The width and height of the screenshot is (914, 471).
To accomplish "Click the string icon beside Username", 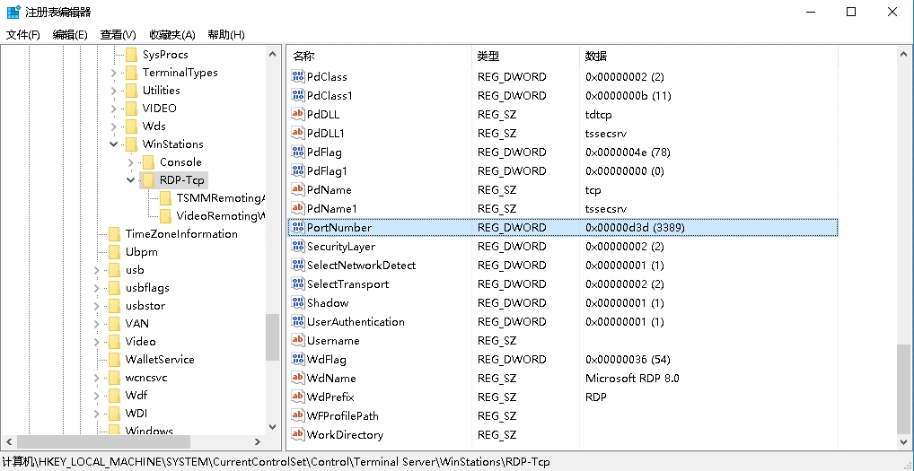I will click(297, 340).
